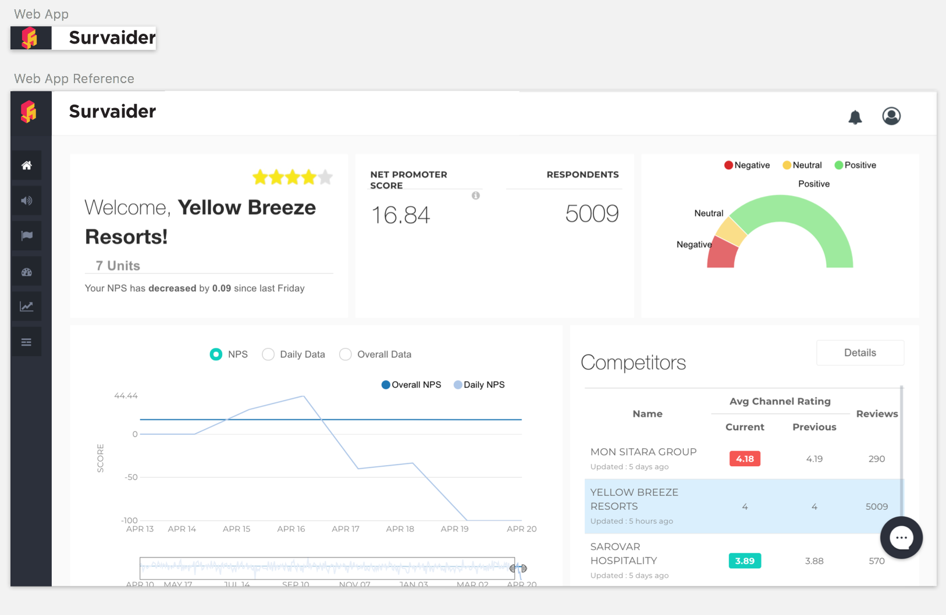Viewport: 946px width, 615px height.
Task: Click the Competitors heading
Action: pyautogui.click(x=634, y=363)
